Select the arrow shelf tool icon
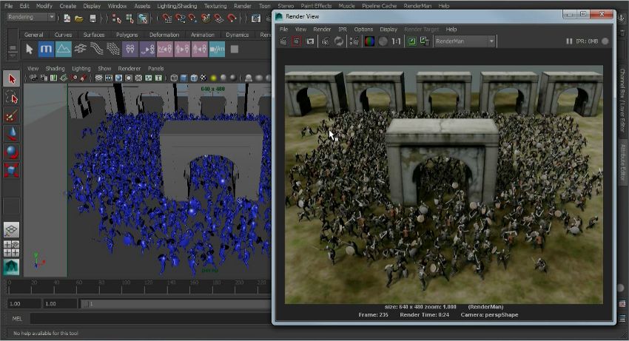The width and height of the screenshot is (629, 341). (29, 49)
